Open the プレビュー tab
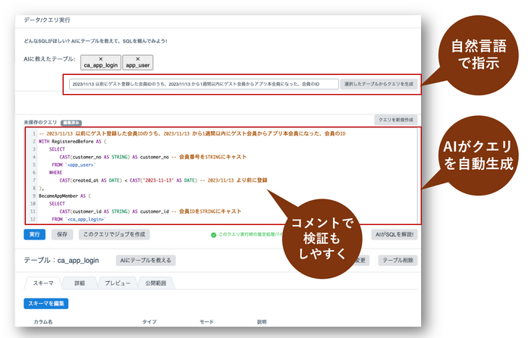 point(118,283)
